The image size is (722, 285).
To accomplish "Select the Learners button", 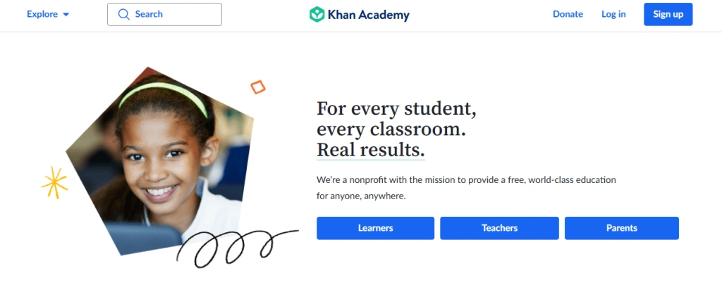I will pos(375,228).
